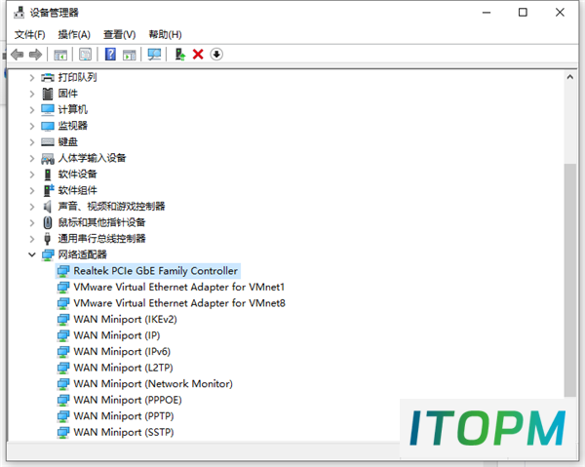The height and width of the screenshot is (467, 585).
Task: Click the VMnet1 adapter icon
Action: tap(63, 288)
